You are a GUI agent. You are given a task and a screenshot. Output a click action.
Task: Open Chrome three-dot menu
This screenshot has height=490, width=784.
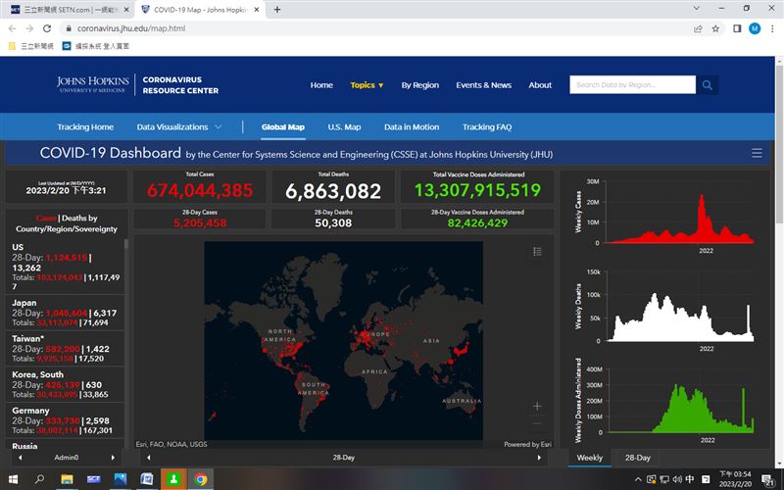point(772,28)
